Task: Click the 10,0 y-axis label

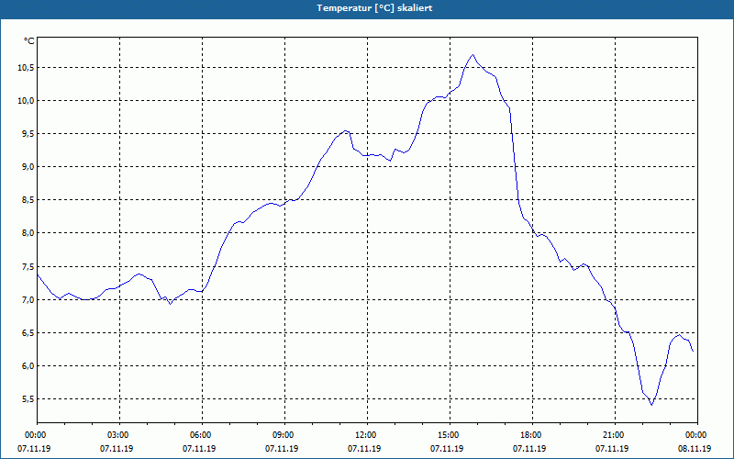Action: [26, 101]
